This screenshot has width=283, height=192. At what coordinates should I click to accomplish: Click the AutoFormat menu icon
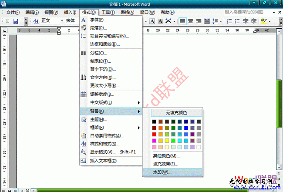(x=84, y=135)
